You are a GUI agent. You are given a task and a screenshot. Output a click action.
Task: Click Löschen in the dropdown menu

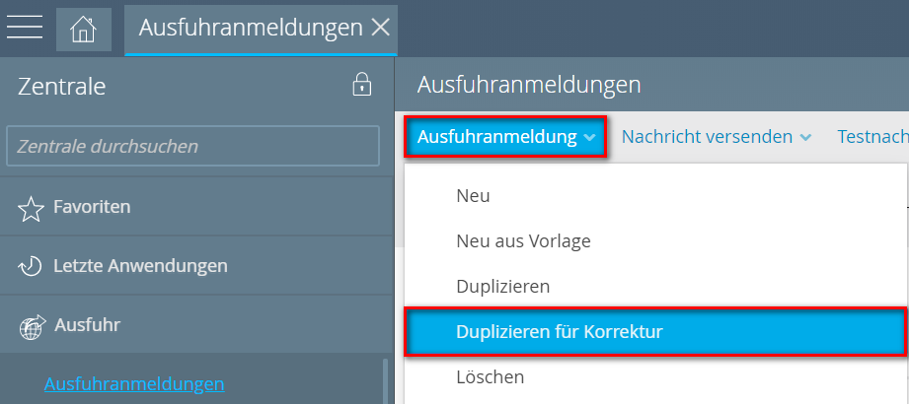[x=490, y=377]
